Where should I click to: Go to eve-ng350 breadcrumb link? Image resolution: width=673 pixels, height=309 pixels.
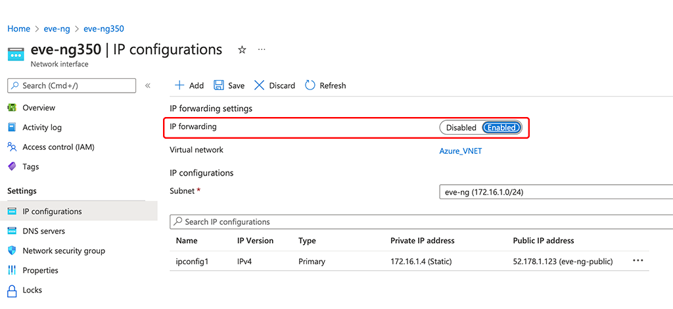tap(103, 29)
